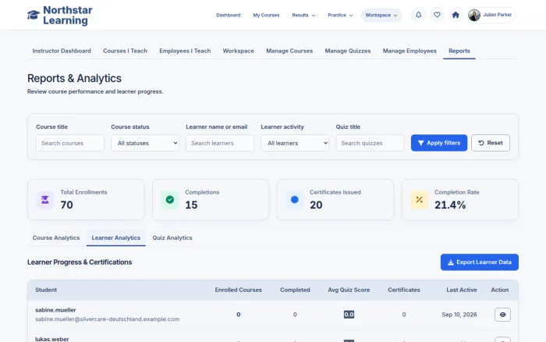Expand the Workspace dropdown in header
The height and width of the screenshot is (342, 546).
tap(381, 15)
